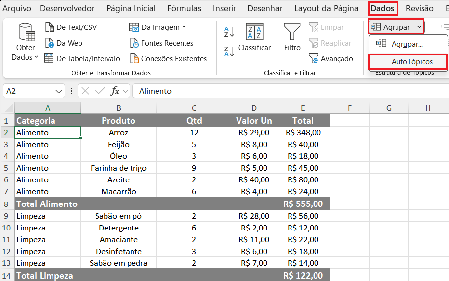449x281 pixels.
Task: Click the Avançado filter option
Action: [x=331, y=59]
